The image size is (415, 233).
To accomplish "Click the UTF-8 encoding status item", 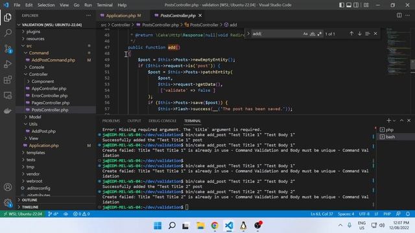I will [364, 214].
